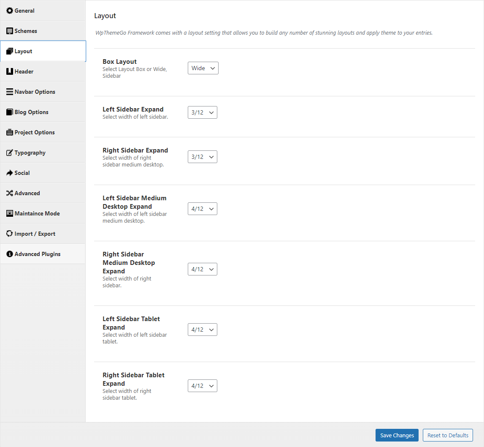484x447 pixels.
Task: Click the General gear icon
Action: pos(10,11)
